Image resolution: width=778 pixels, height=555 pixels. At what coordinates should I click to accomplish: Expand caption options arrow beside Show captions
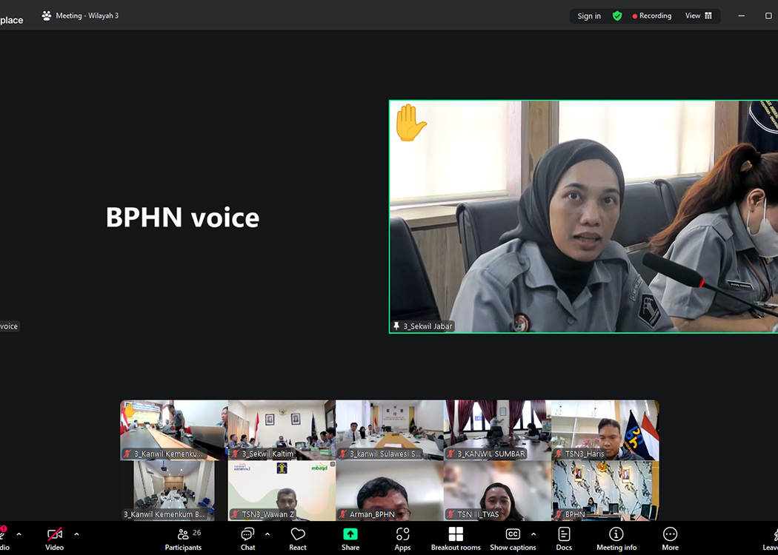point(533,534)
